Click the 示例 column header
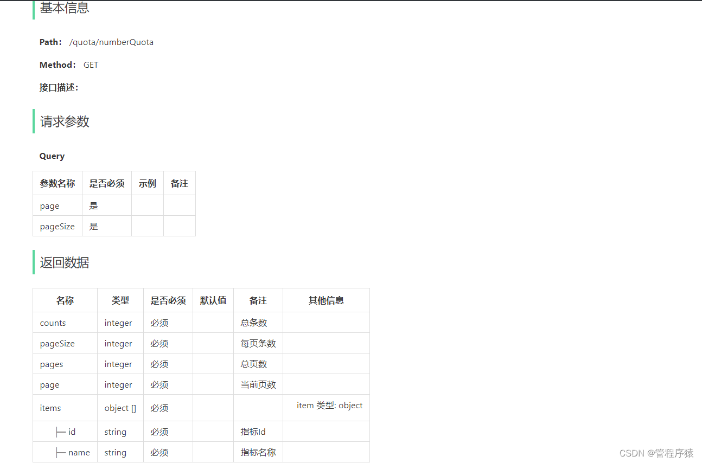The height and width of the screenshot is (463, 702). pyautogui.click(x=148, y=183)
